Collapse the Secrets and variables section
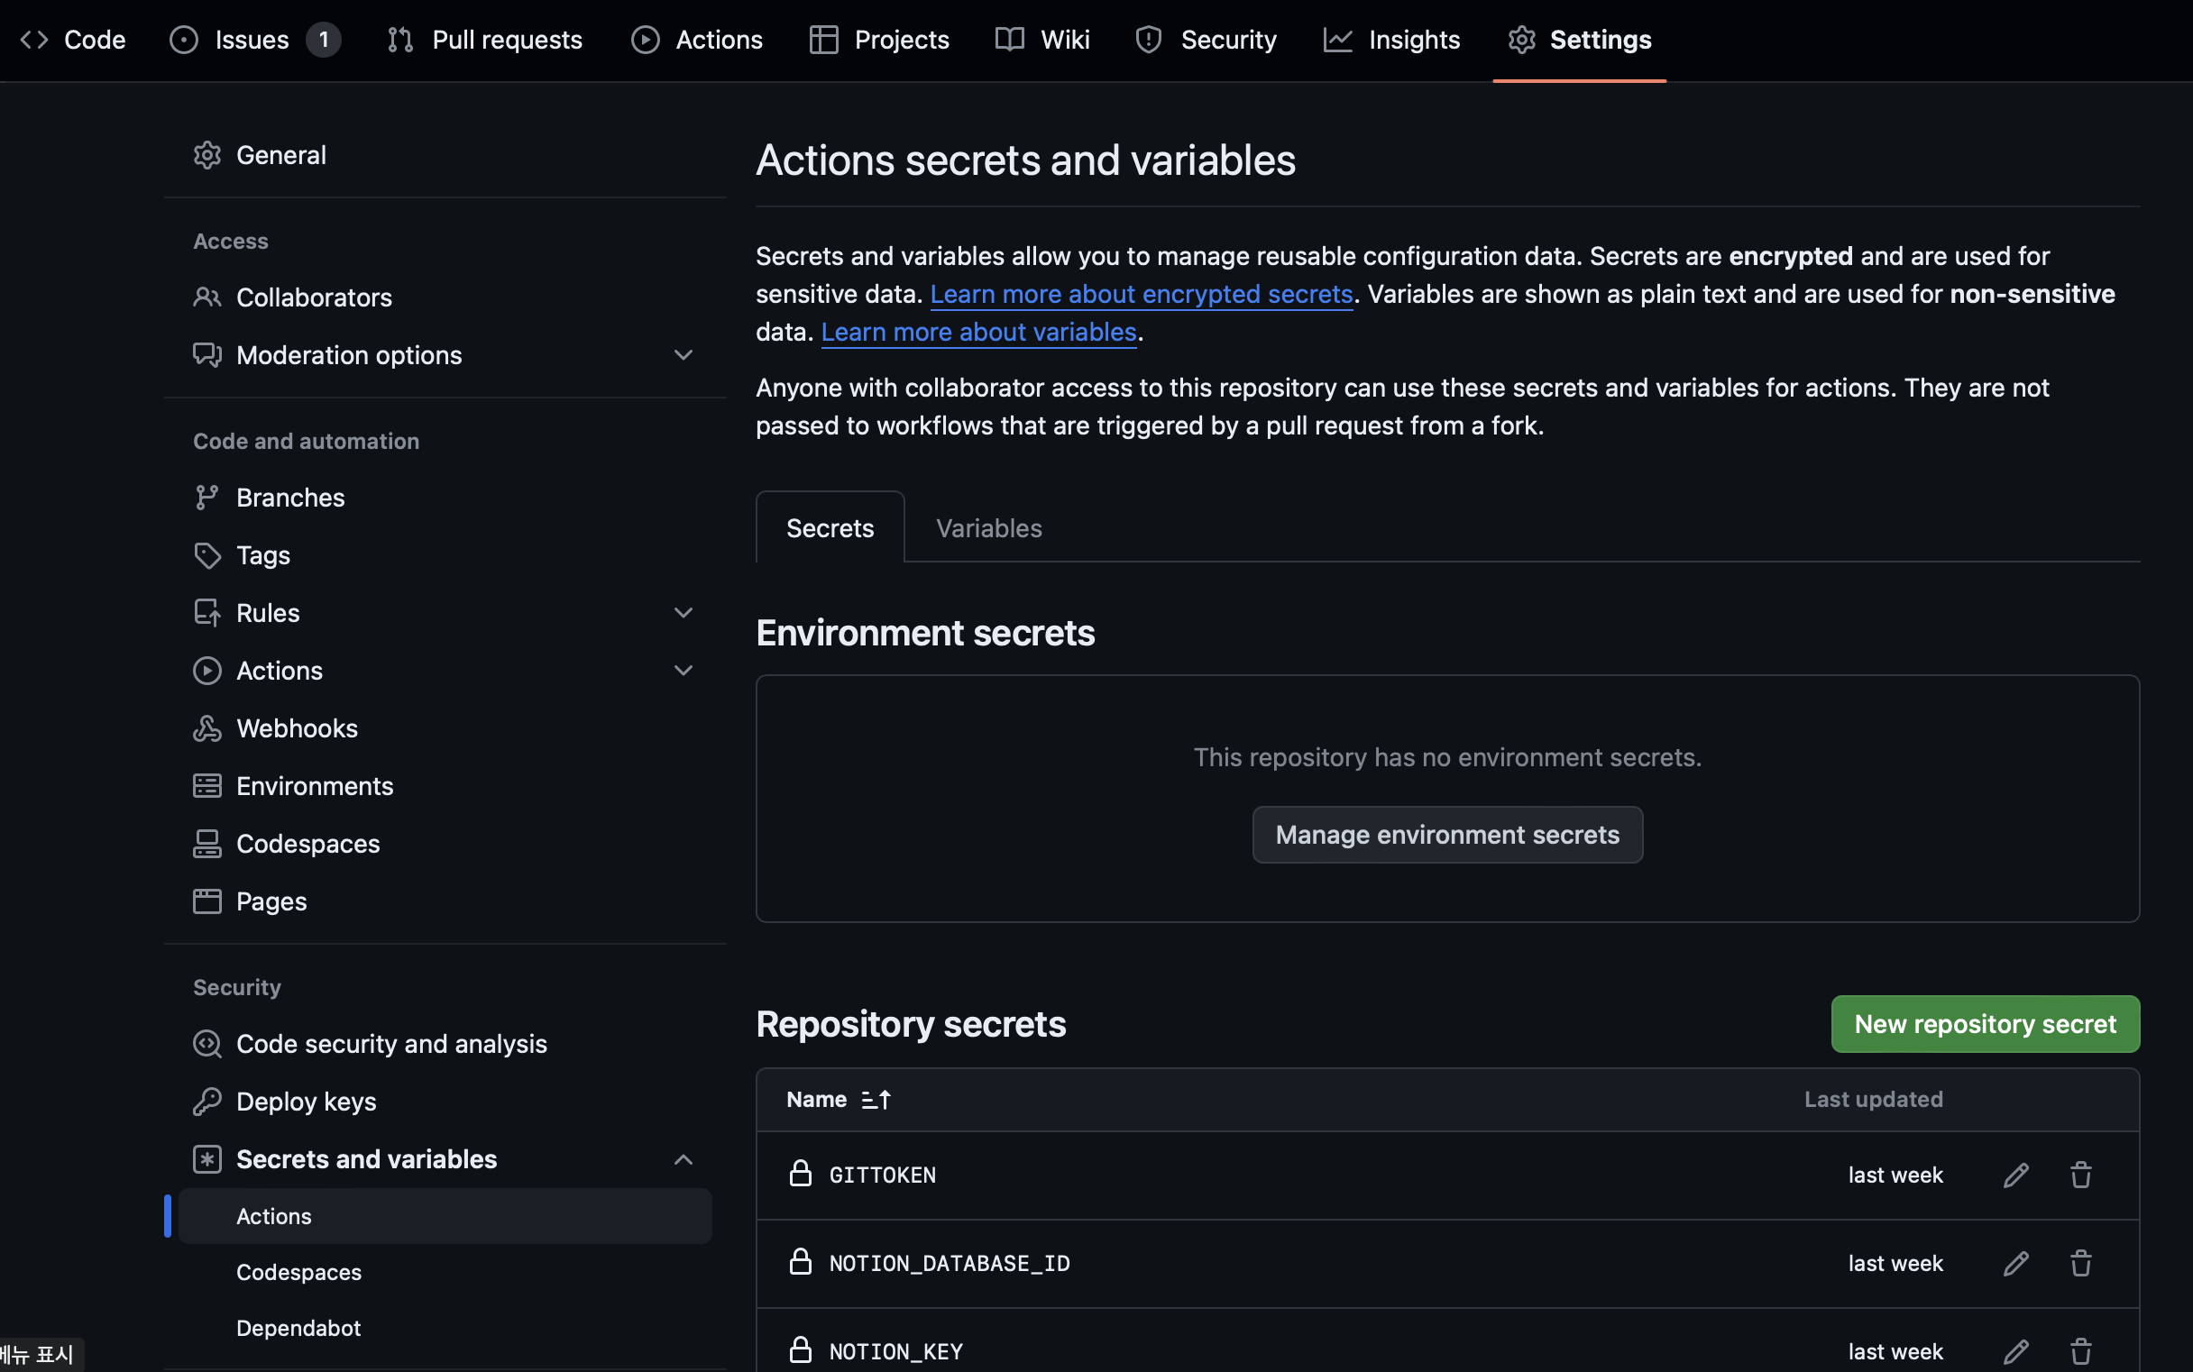This screenshot has height=1372, width=2193. [683, 1159]
